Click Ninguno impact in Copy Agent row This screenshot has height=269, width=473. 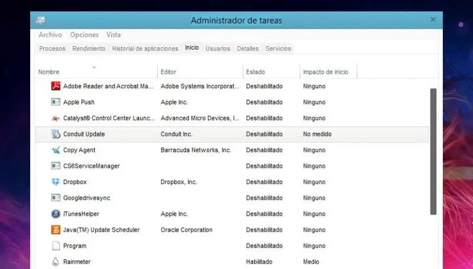click(x=314, y=150)
